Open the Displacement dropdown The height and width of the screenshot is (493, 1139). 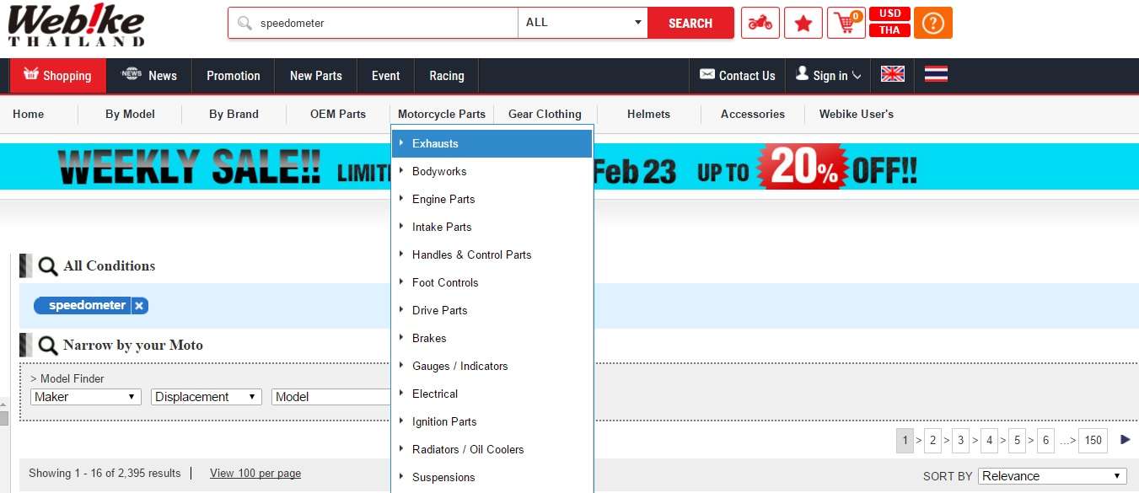207,397
